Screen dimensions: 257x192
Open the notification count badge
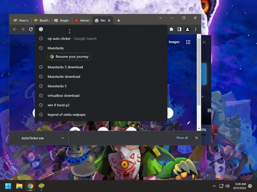tap(250, 186)
